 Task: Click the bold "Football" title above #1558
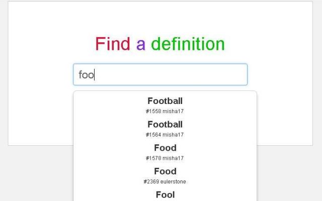point(165,101)
